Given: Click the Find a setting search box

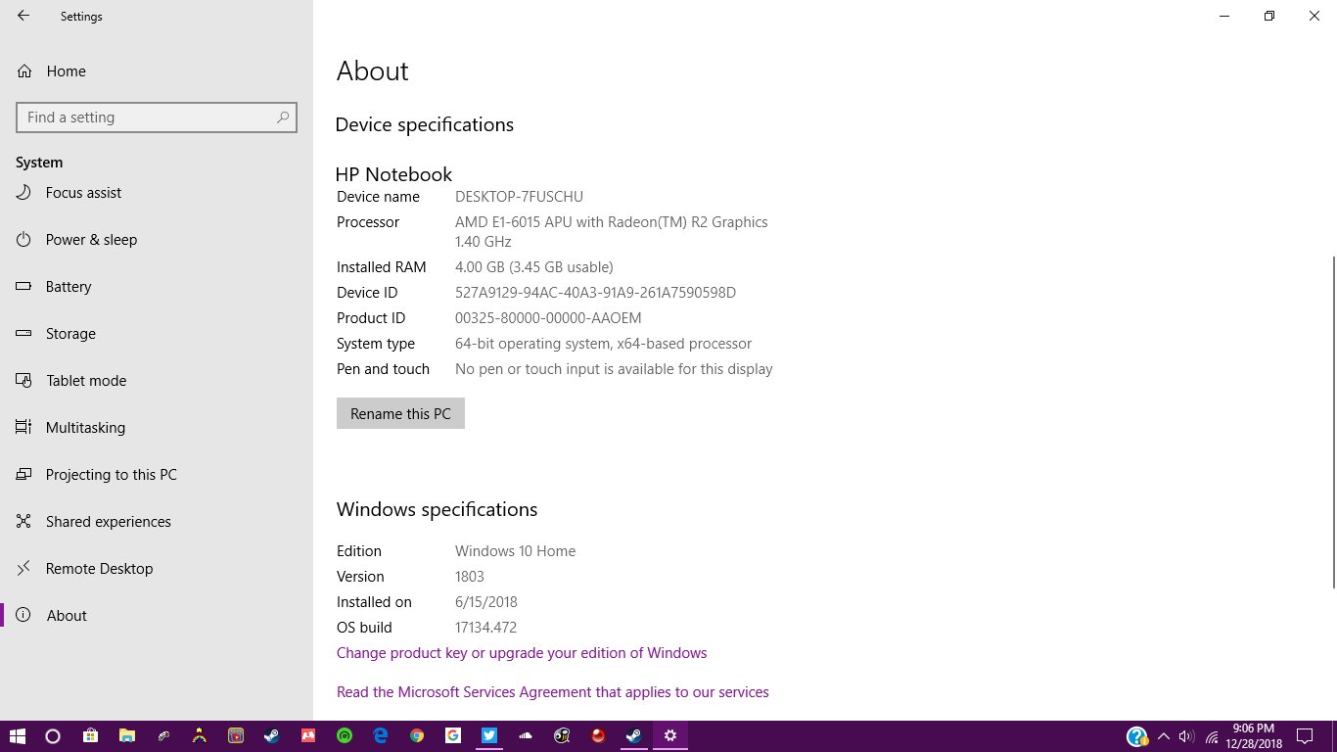Looking at the screenshot, I should (157, 117).
